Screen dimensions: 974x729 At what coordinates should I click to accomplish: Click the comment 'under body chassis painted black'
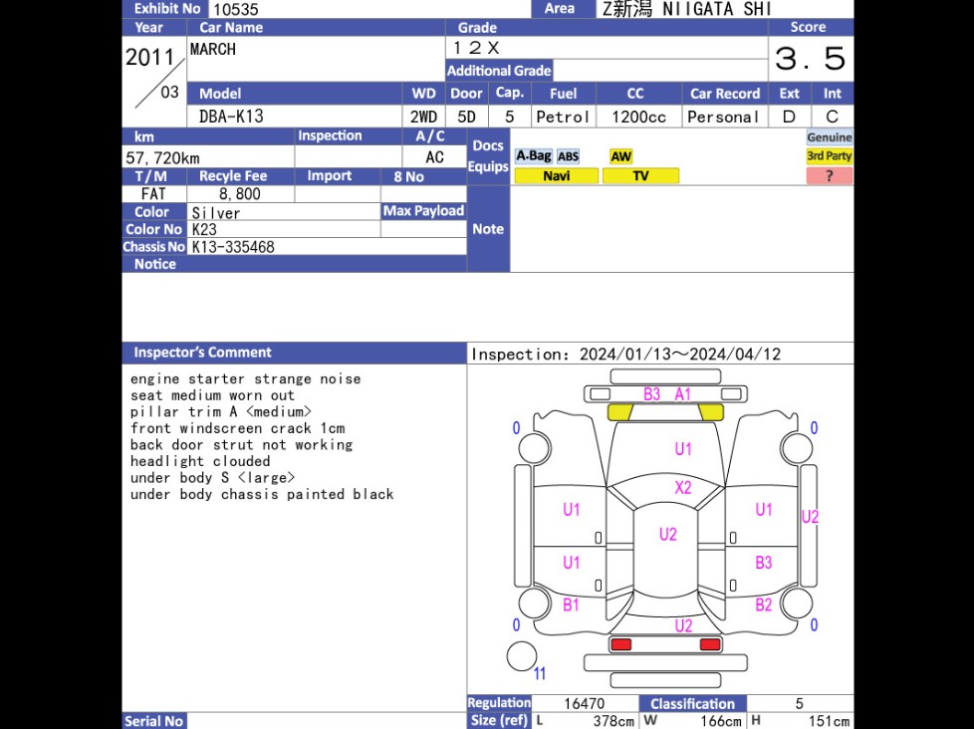pyautogui.click(x=262, y=494)
